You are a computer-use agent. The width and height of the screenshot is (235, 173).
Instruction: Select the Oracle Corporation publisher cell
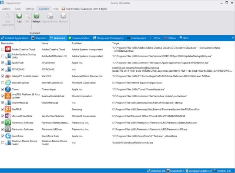click(x=82, y=96)
